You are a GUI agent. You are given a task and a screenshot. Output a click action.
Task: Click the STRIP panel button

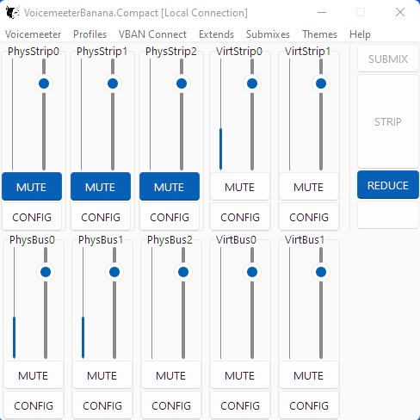click(388, 121)
